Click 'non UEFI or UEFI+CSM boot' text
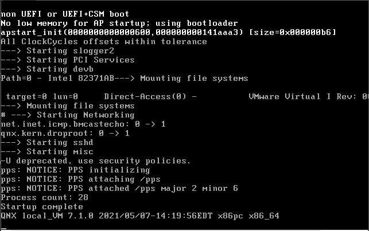Viewport: 369px width, 231px height. pos(65,14)
